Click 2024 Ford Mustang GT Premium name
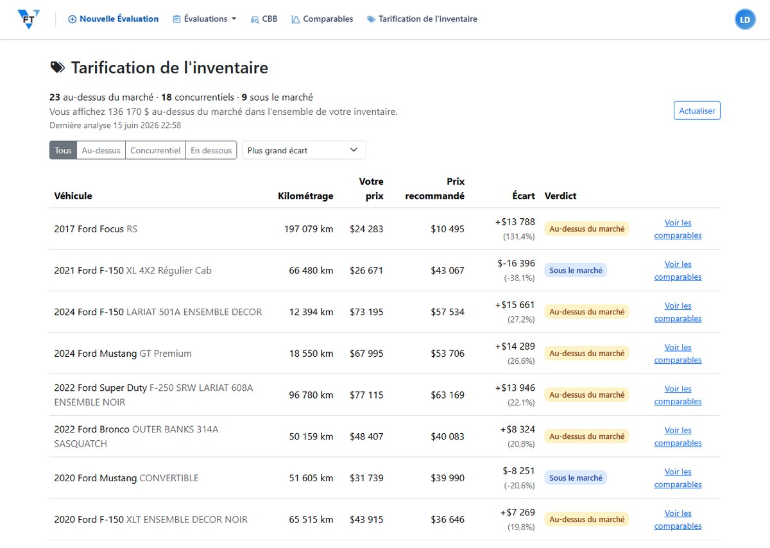Viewport: 770px width, 548px height. pos(123,354)
